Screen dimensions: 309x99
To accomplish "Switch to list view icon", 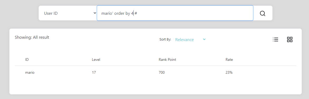I will (x=275, y=39).
